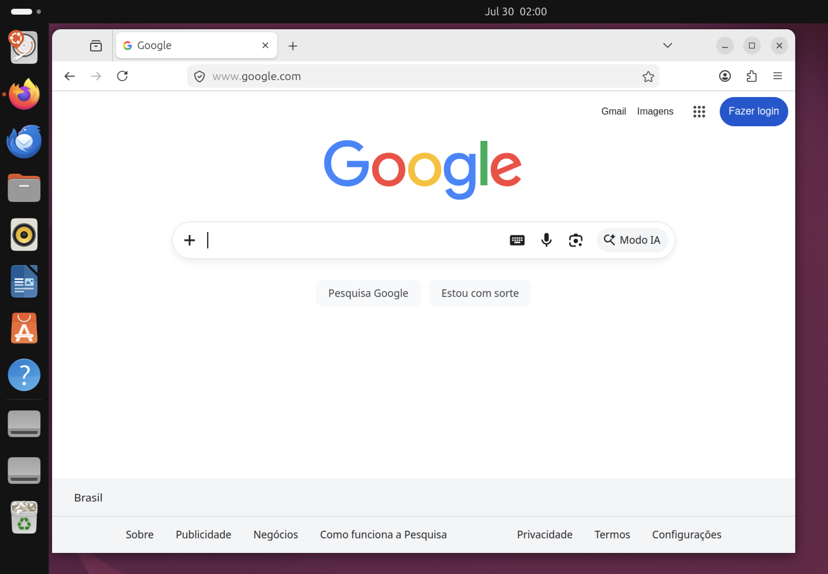Open Thunderbird mail from the dock
828x574 pixels.
[24, 141]
